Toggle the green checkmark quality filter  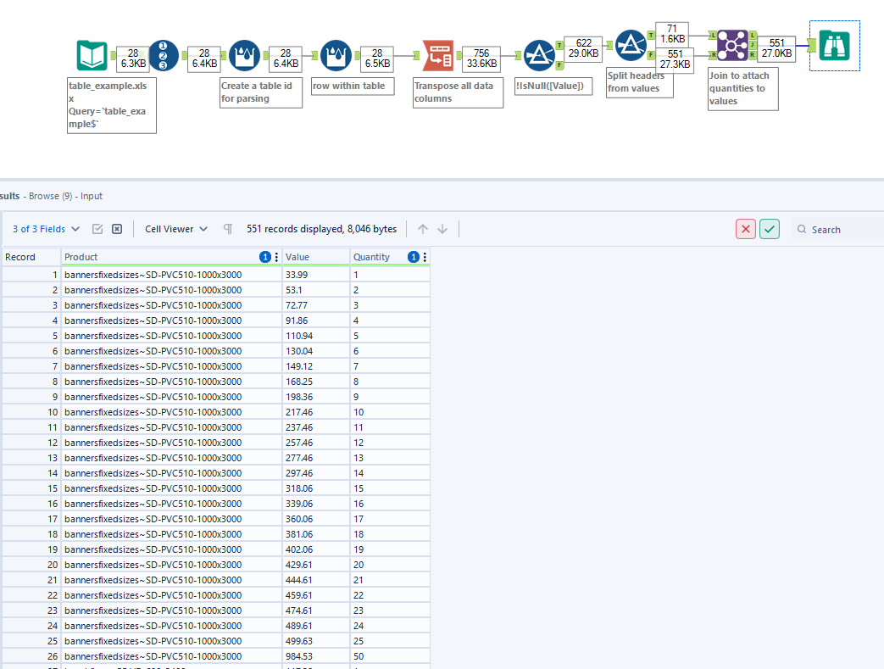770,229
